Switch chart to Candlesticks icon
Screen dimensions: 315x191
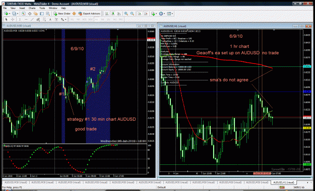113,14
